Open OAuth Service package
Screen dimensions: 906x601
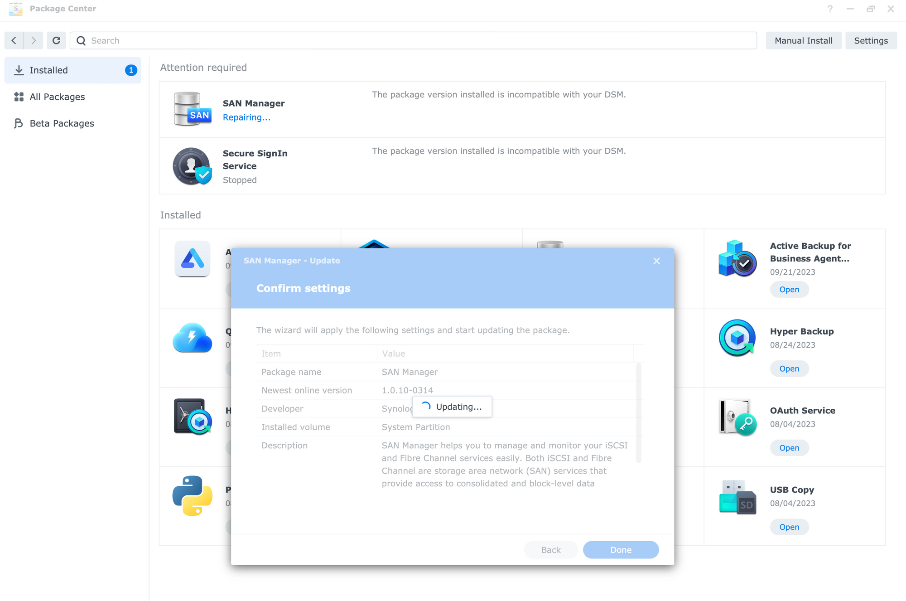point(789,448)
